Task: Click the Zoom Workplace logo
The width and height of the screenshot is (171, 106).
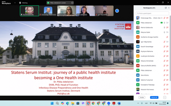Action: point(6,3)
